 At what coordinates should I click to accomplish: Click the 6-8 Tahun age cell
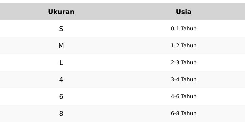184,114
